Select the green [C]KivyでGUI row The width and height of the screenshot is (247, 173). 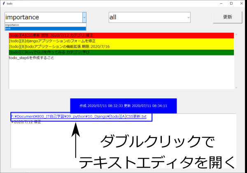coord(121,52)
